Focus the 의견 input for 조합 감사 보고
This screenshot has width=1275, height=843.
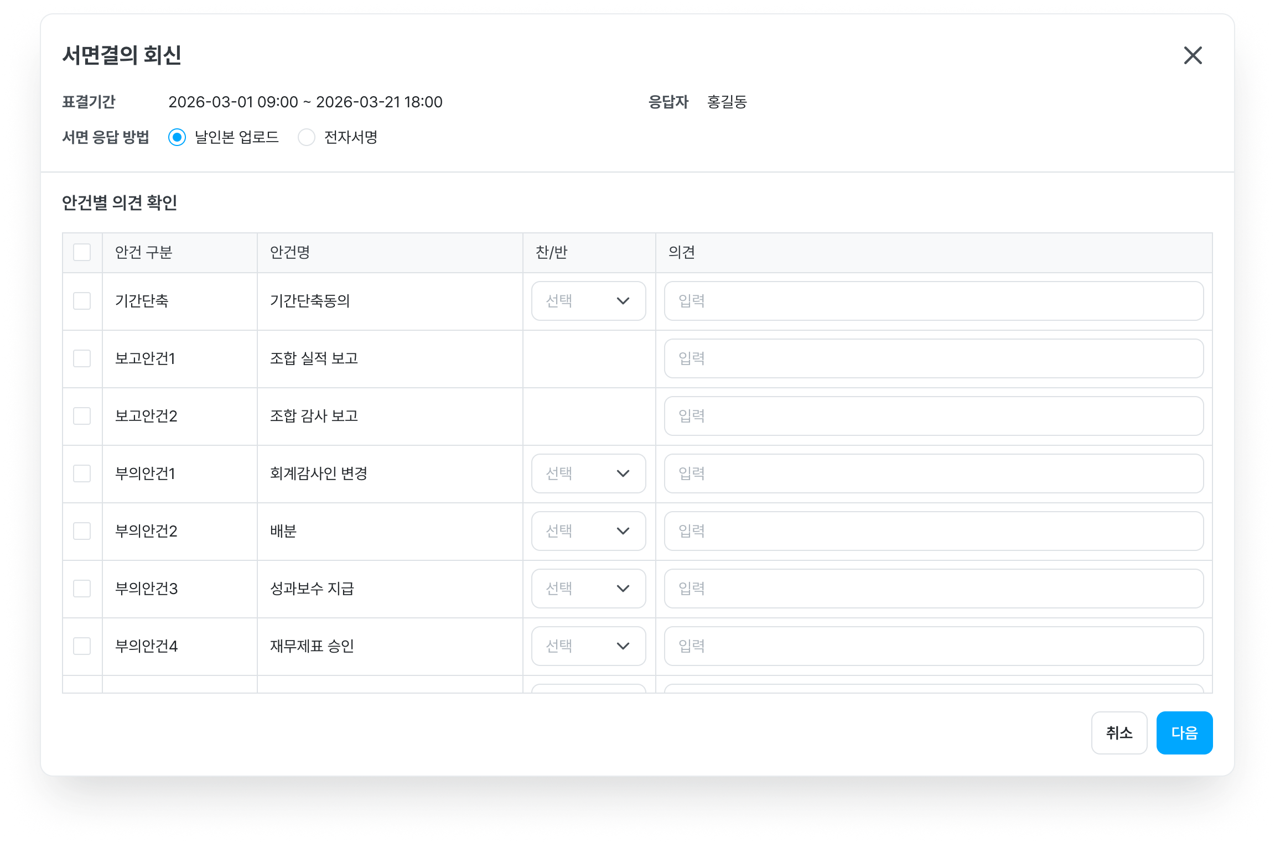point(934,416)
